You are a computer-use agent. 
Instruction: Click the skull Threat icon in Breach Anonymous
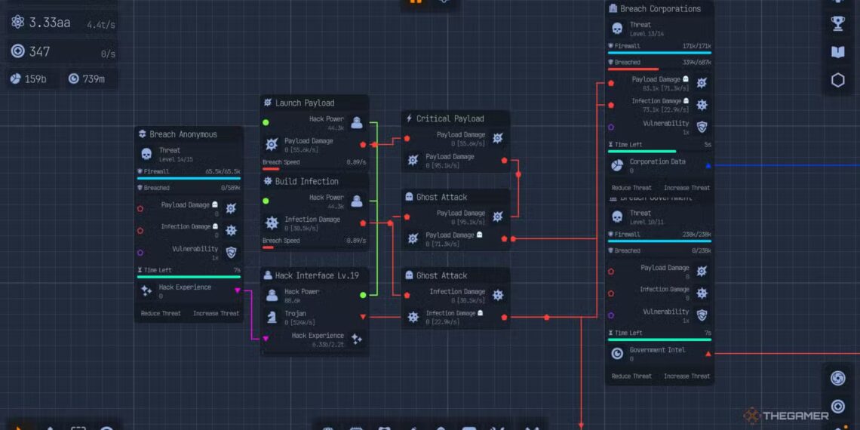click(x=146, y=154)
